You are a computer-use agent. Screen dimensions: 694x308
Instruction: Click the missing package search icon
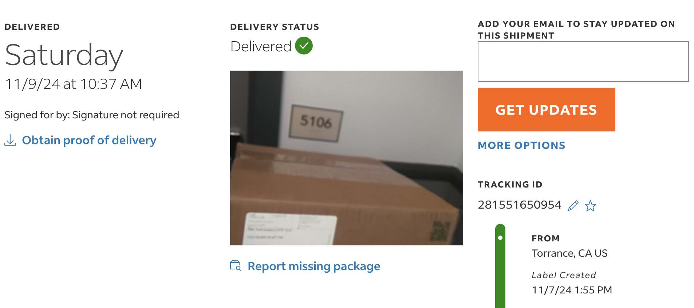236,266
